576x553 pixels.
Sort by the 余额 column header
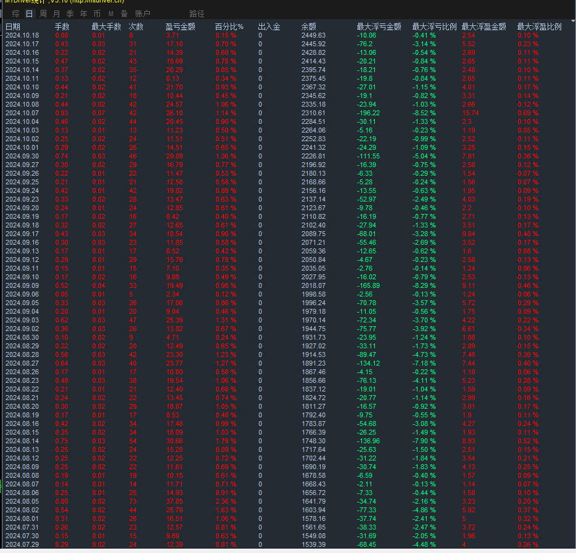pyautogui.click(x=308, y=27)
